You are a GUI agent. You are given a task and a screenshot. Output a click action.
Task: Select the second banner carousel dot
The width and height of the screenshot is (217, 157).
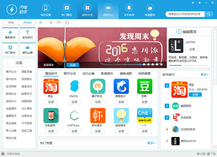tap(144, 64)
